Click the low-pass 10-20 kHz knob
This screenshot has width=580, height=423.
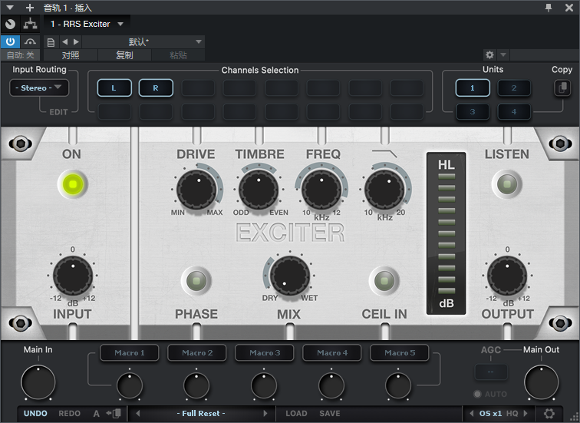click(x=384, y=190)
